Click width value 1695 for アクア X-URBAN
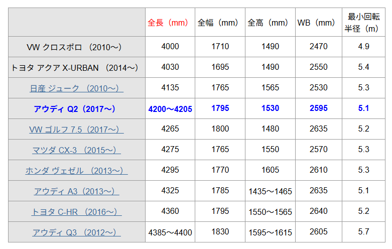Viewport: 392px width, 249px height. click(x=220, y=67)
